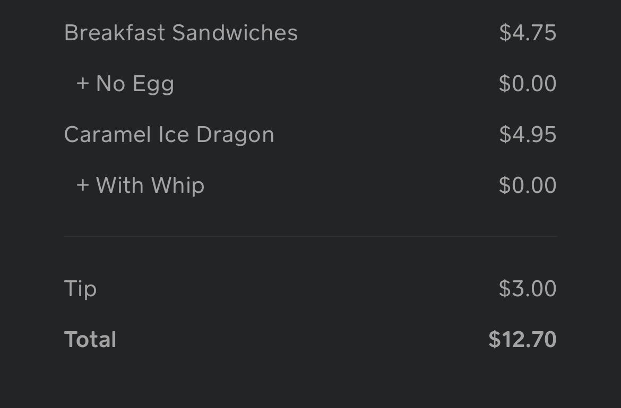
Task: Click the $3.00 tip amount
Action: tap(527, 289)
